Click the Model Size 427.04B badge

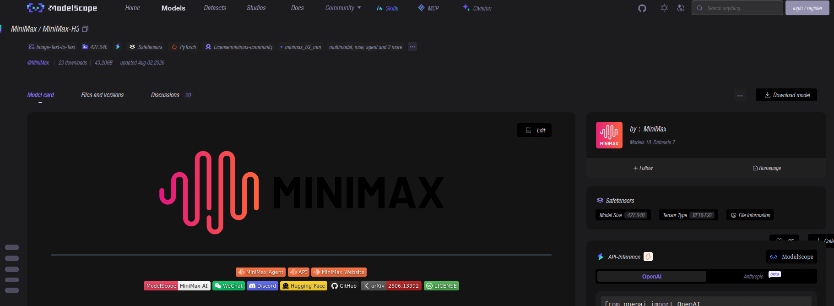coord(623,215)
